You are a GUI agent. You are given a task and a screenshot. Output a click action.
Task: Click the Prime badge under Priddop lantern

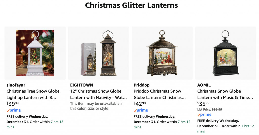coord(141,110)
